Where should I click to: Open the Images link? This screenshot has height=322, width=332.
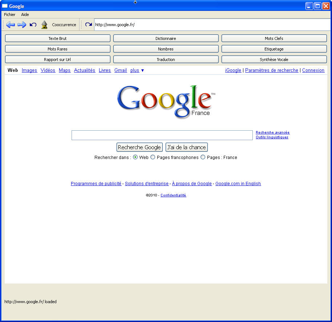coord(29,70)
